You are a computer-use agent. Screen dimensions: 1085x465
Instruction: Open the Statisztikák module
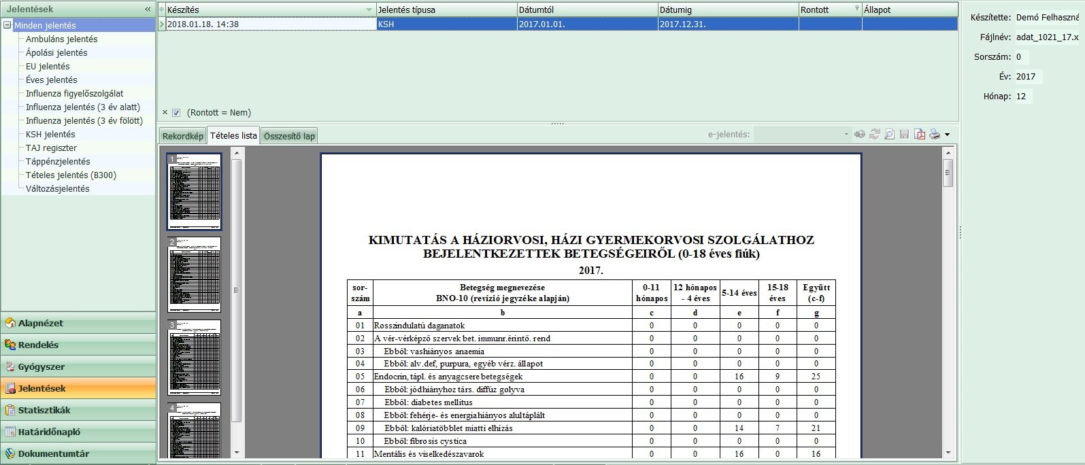pos(44,410)
